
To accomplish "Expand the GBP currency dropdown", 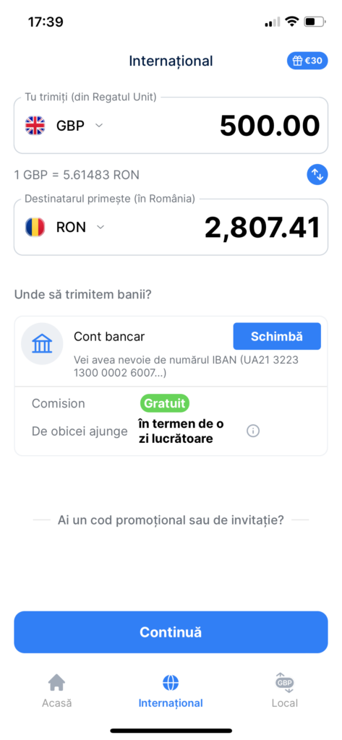I will click(x=99, y=126).
